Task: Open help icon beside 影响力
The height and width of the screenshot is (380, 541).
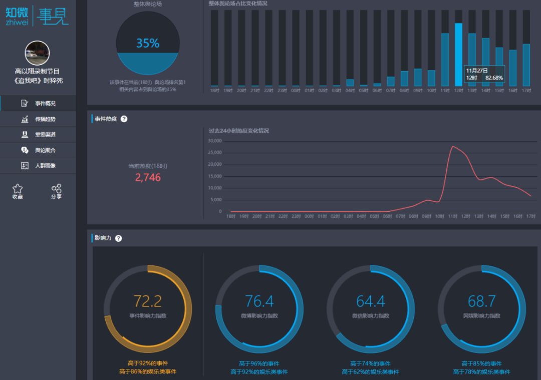Action: (118, 238)
